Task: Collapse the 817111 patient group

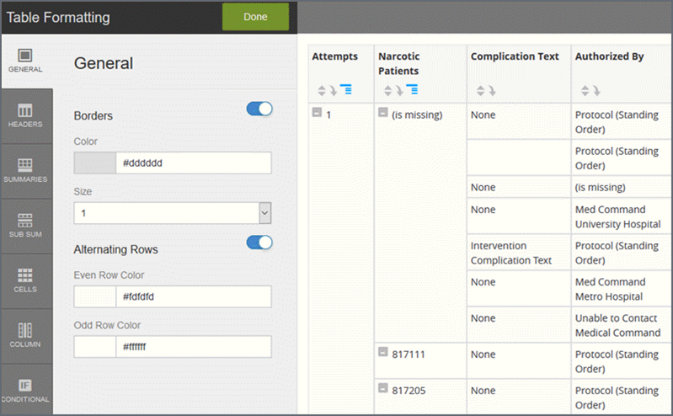Action: click(383, 352)
